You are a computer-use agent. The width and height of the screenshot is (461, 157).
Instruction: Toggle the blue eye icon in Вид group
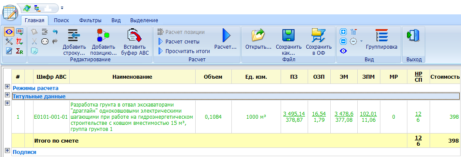343,51
